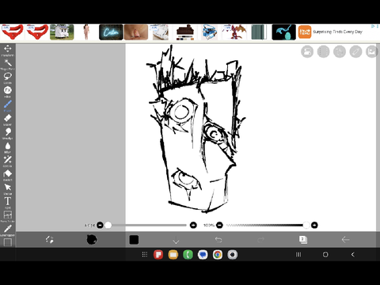Click the opacity slider track
The width and height of the screenshot is (380, 285).
tap(266, 225)
